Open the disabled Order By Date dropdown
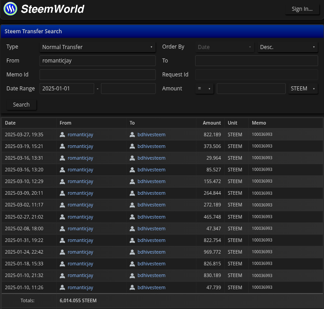Screen dimensions: 324x309 coord(224,47)
